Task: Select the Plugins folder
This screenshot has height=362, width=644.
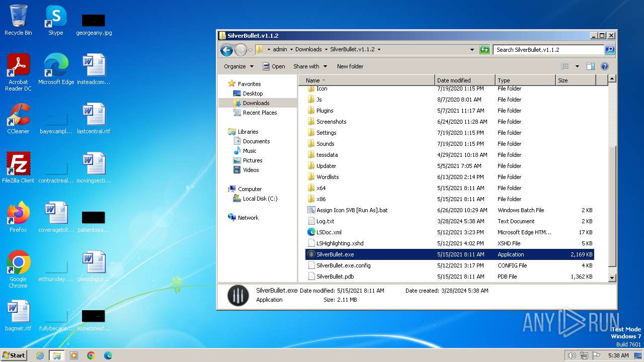Action: [449, 111]
